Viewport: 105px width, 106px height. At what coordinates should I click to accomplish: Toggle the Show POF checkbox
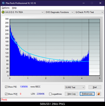pos(6,94)
